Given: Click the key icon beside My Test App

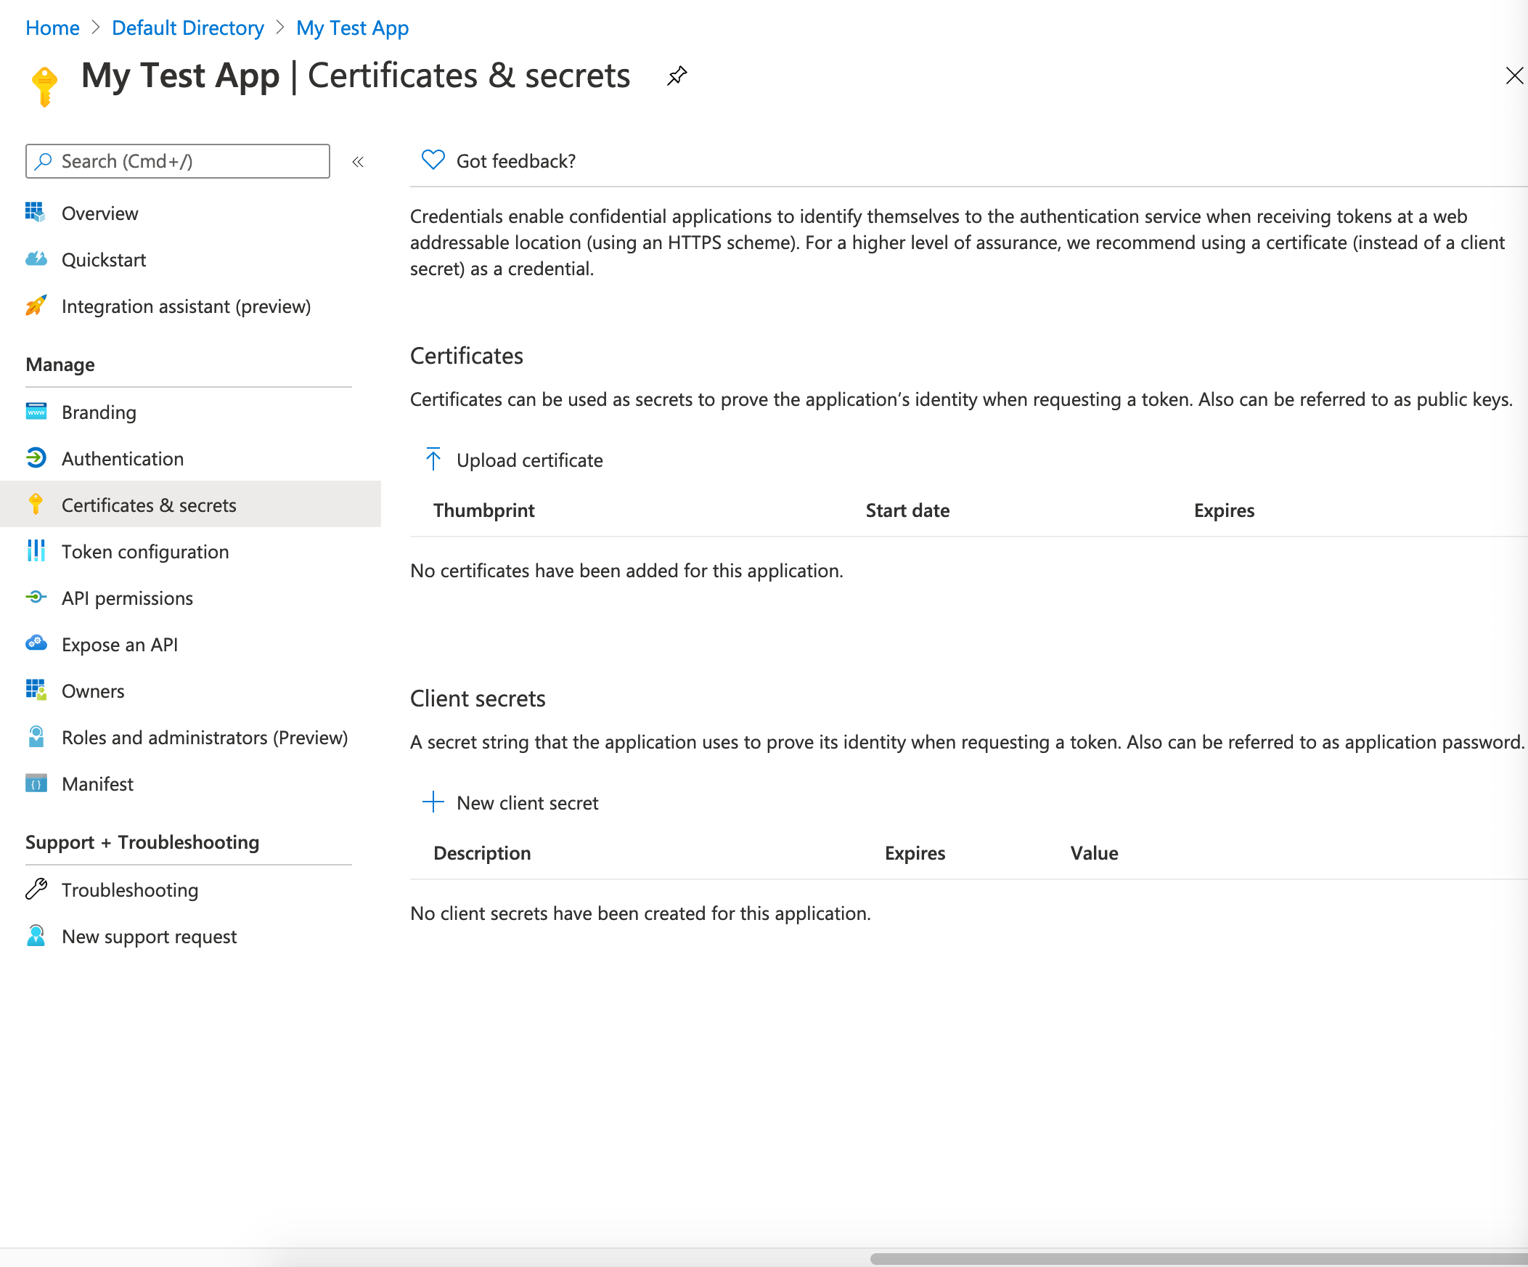Looking at the screenshot, I should coord(44,80).
